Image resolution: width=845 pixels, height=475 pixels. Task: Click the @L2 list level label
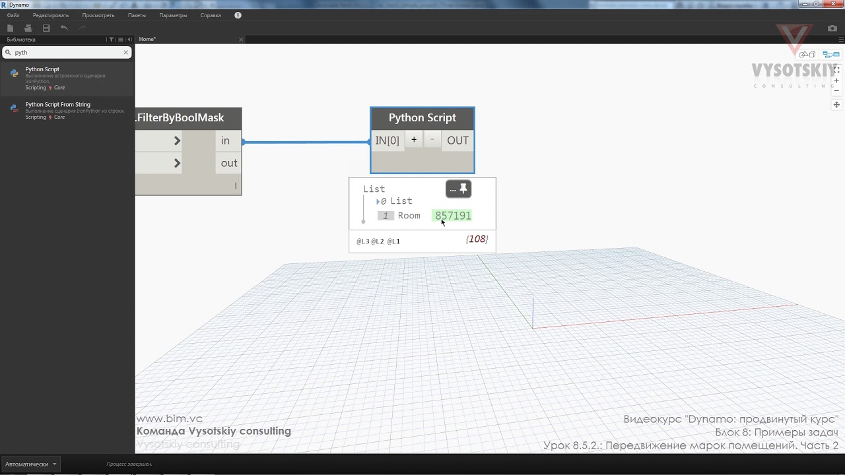tap(378, 241)
